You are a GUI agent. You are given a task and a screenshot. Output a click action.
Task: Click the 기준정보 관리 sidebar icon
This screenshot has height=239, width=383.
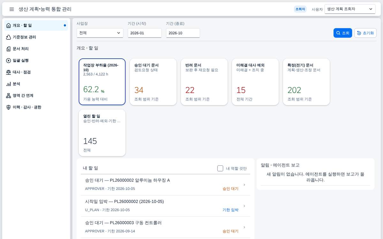pyautogui.click(x=9, y=37)
